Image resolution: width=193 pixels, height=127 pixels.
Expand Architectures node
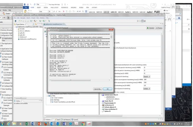102,105
